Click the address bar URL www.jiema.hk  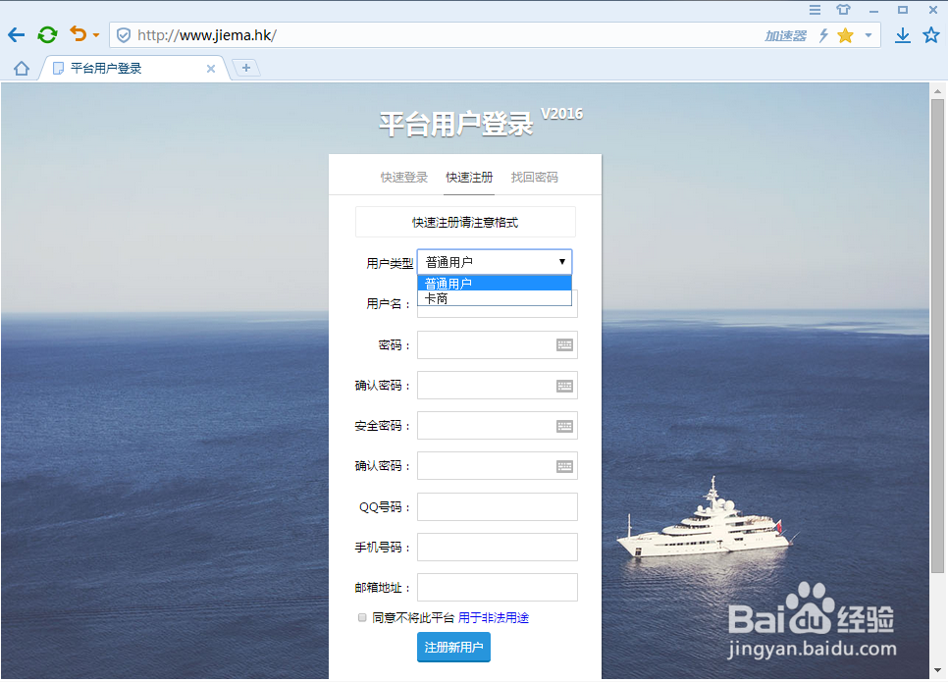click(207, 35)
